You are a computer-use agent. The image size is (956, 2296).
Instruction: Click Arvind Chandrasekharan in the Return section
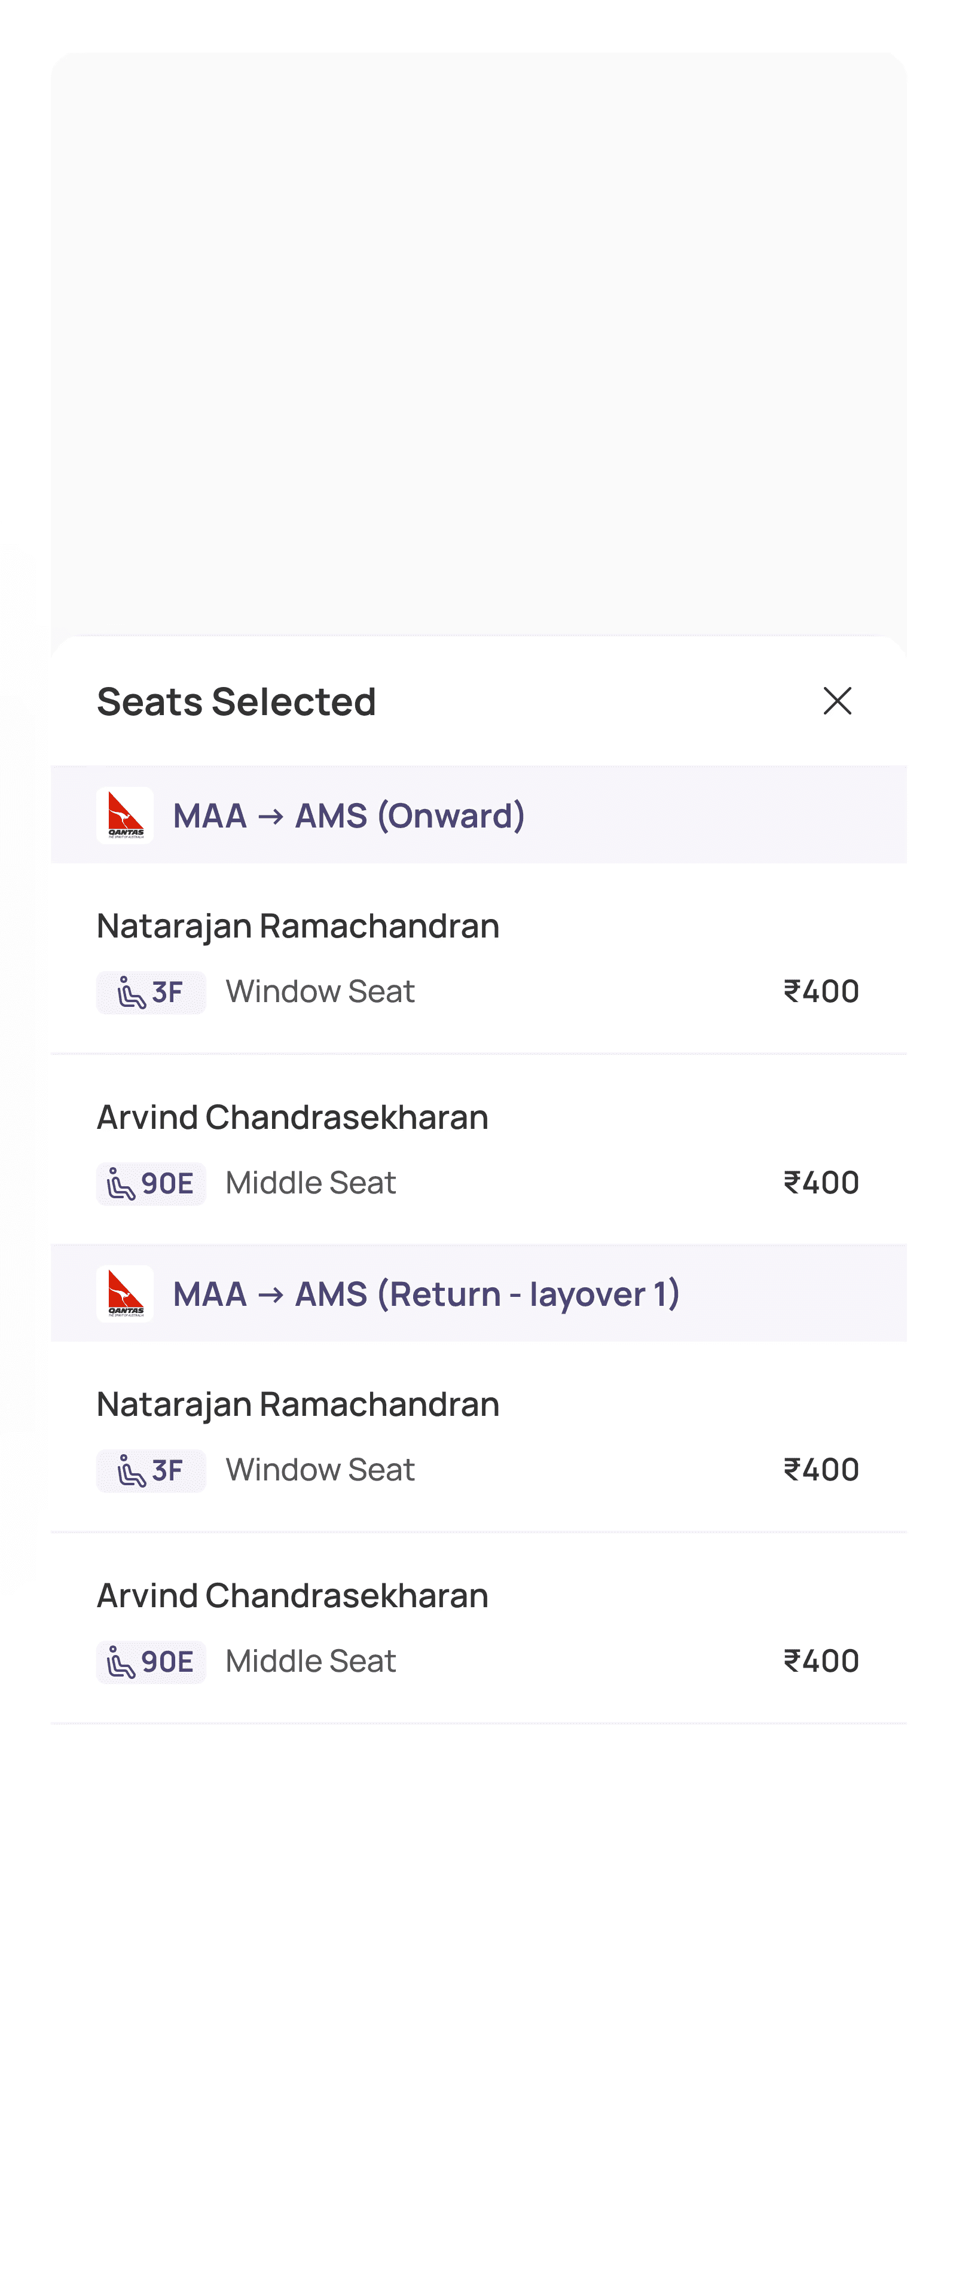coord(292,1595)
